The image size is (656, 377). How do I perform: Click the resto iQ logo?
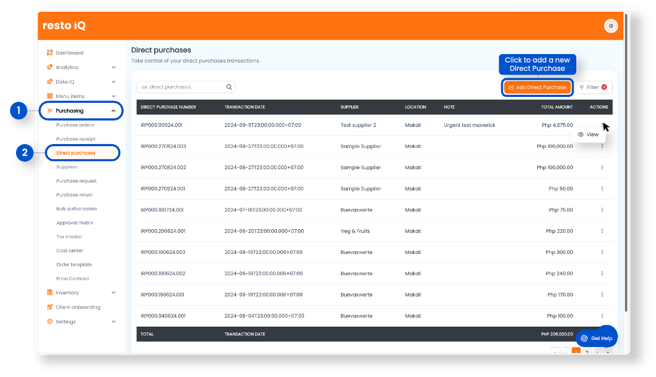64,25
